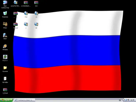Select the Игры desktop shortcut
The width and height of the screenshot is (136, 102).
[x=5, y=25]
